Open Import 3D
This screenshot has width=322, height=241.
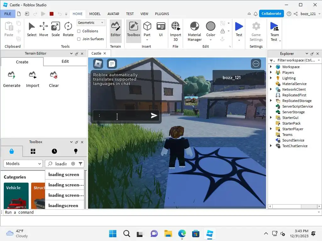pyautogui.click(x=175, y=31)
